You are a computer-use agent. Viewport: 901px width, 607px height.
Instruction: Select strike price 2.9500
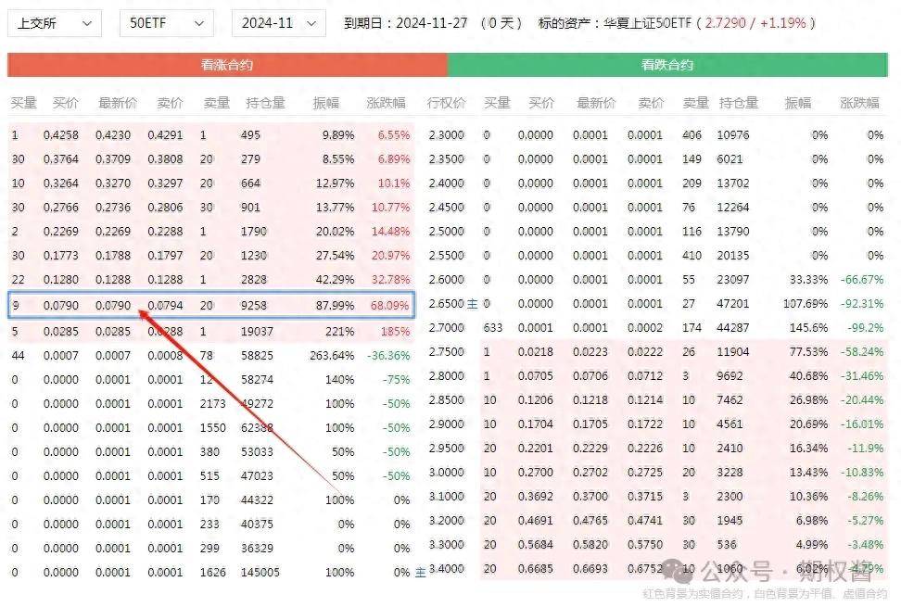(x=447, y=449)
